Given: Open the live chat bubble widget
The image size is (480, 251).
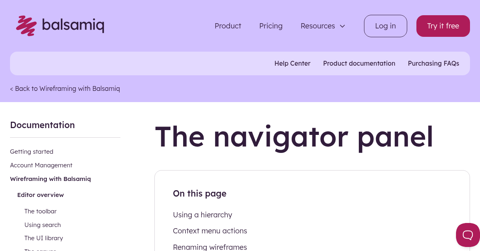Looking at the screenshot, I should pyautogui.click(x=468, y=235).
